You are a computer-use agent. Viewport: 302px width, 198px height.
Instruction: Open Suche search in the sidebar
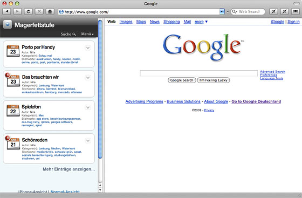pyautogui.click(x=68, y=34)
